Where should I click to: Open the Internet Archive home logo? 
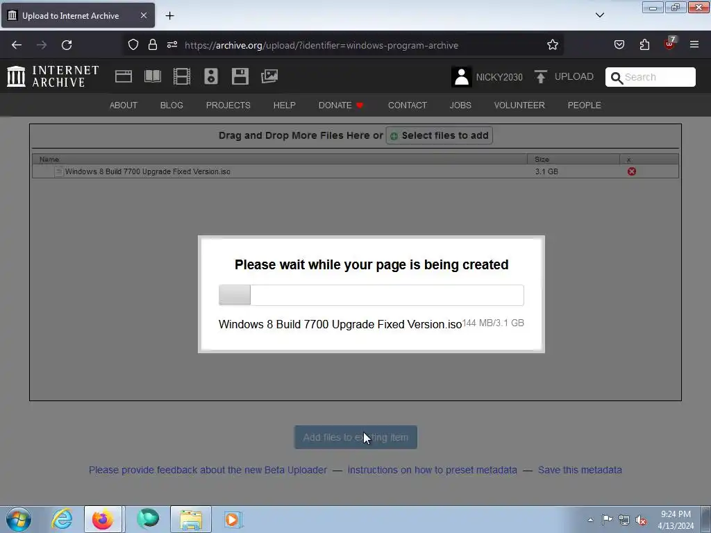tap(53, 76)
